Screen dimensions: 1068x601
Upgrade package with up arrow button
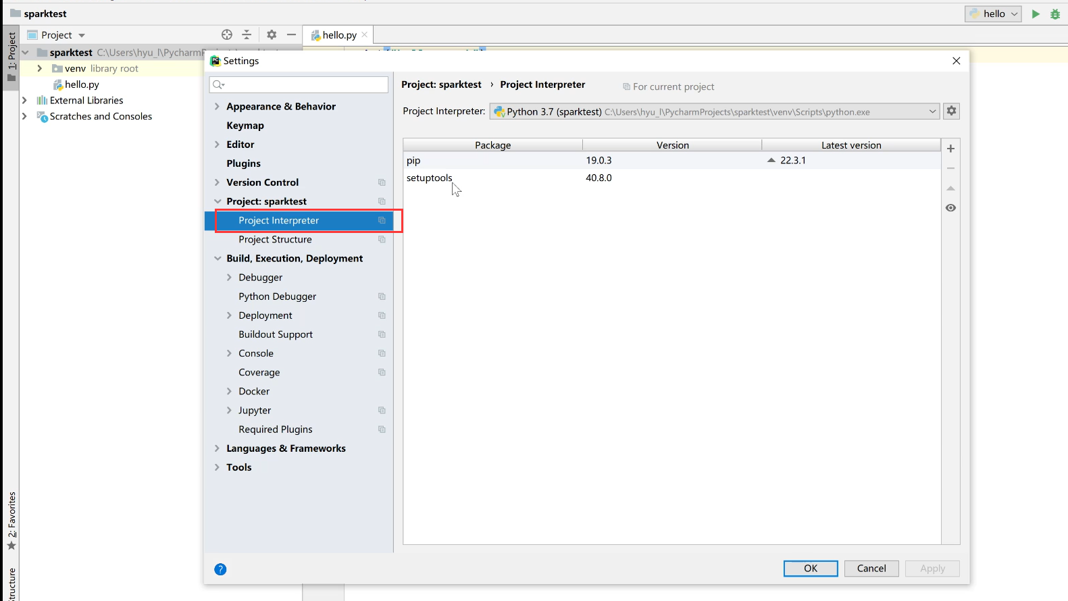coord(950,188)
